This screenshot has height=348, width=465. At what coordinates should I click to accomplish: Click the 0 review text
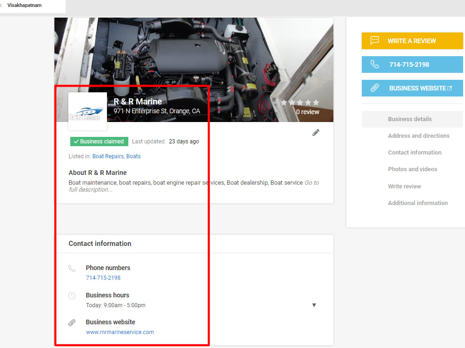307,112
